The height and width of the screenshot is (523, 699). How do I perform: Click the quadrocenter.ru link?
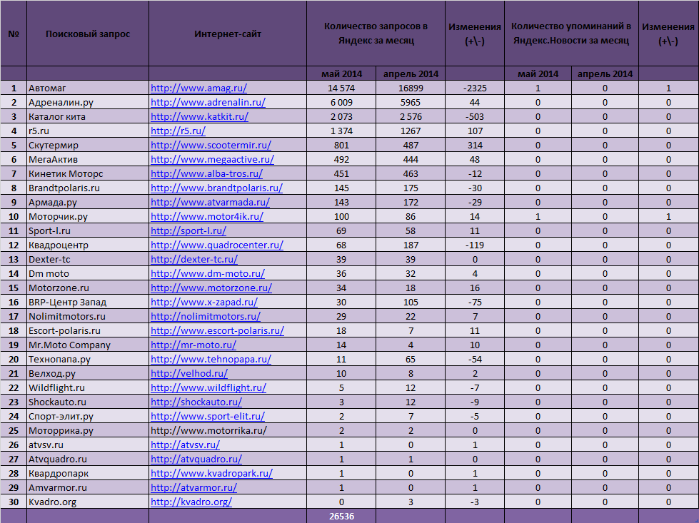pos(217,245)
